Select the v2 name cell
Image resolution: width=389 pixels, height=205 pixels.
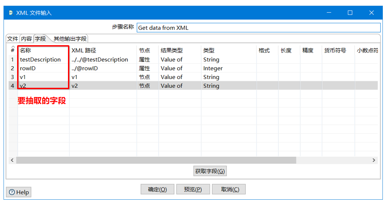43,86
